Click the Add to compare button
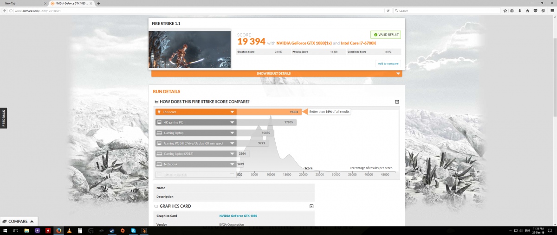Screen dimensions: 557x235 click(388, 64)
